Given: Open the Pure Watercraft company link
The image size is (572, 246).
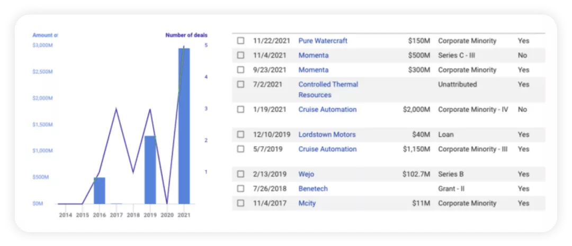Looking at the screenshot, I should coord(323,41).
